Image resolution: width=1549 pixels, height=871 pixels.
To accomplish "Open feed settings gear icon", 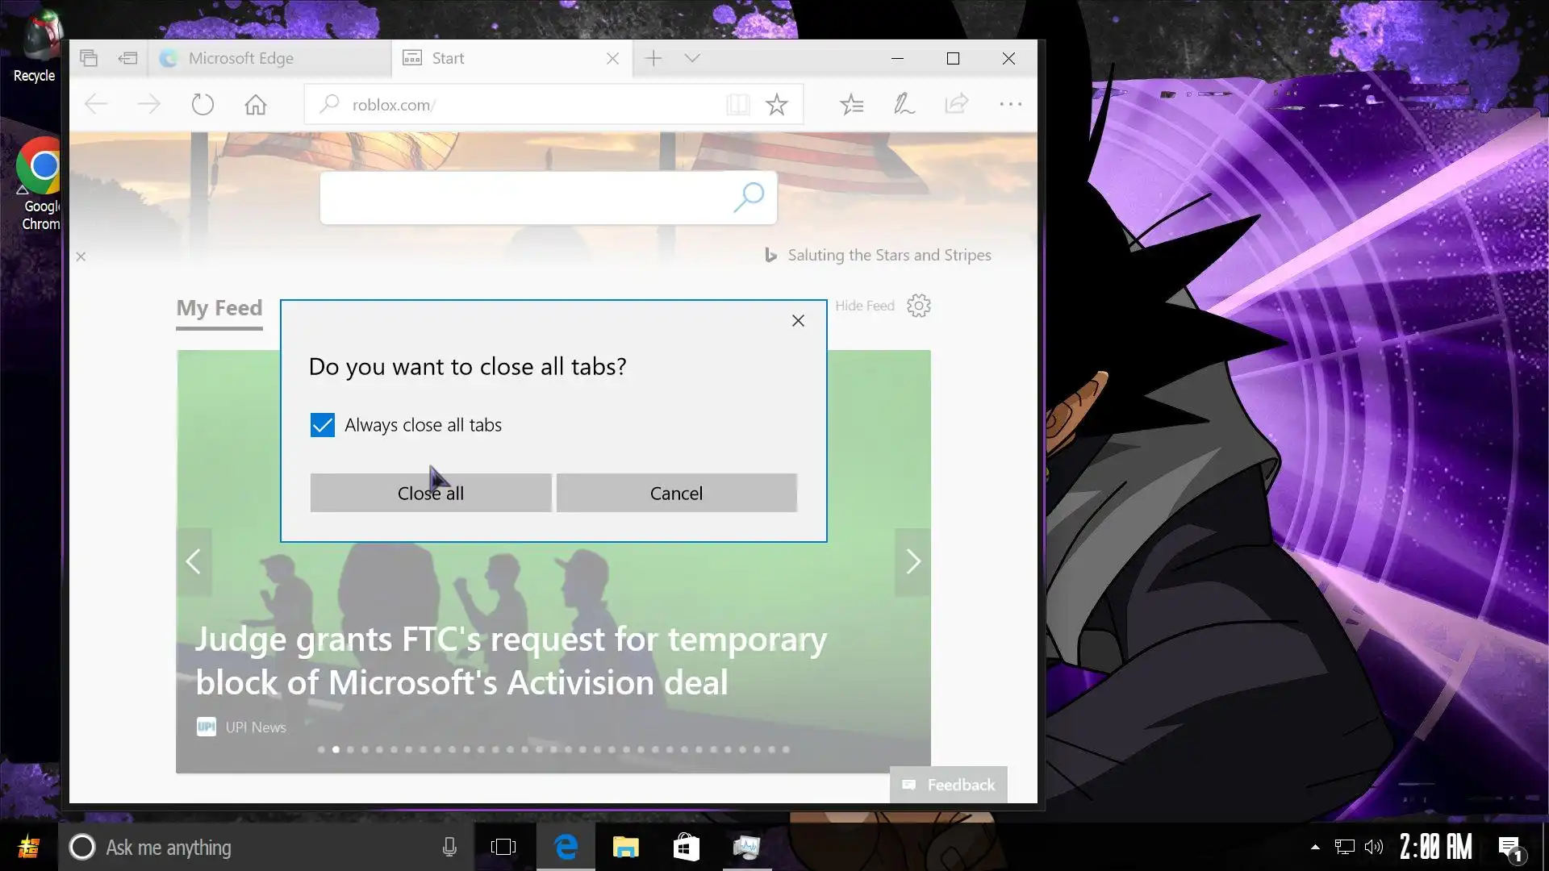I will (x=919, y=306).
